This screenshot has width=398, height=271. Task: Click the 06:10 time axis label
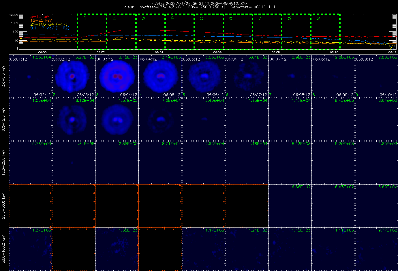click(x=334, y=52)
